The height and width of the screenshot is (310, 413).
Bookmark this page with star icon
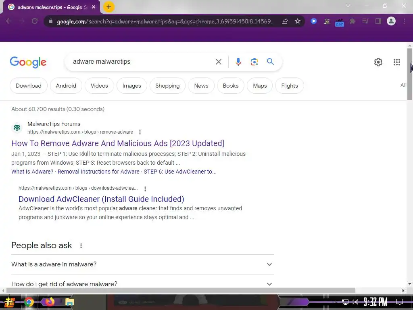(x=298, y=21)
